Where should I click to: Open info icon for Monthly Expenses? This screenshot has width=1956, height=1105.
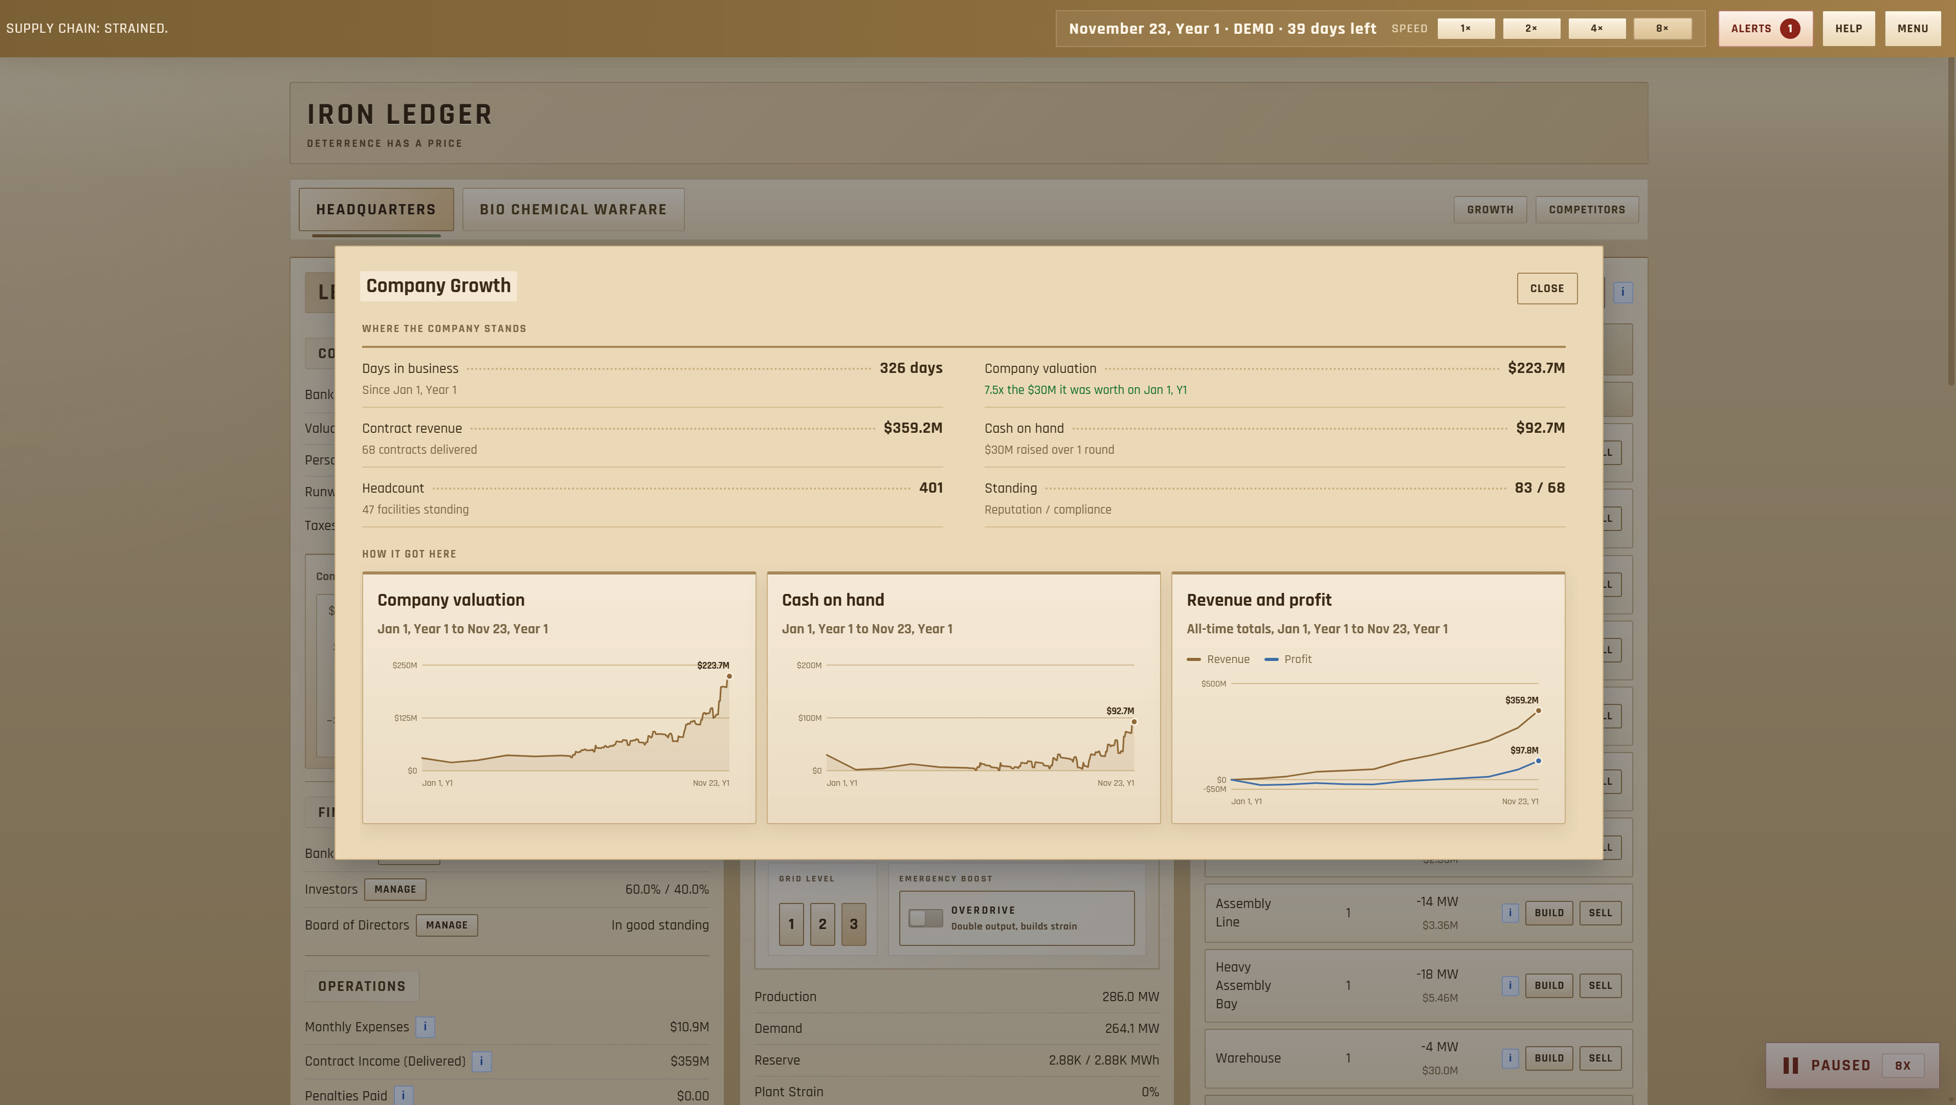[x=425, y=1027]
